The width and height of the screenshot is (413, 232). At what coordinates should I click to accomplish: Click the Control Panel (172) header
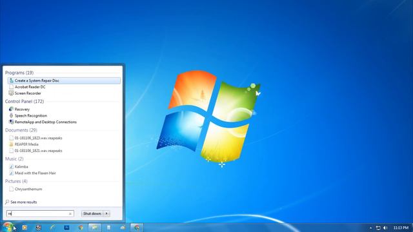[25, 102]
